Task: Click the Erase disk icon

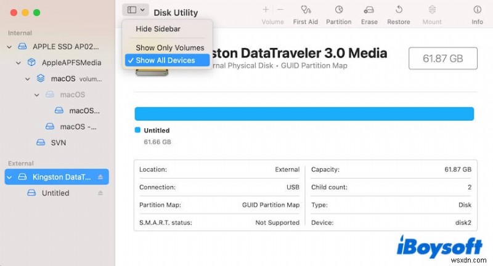Action: pyautogui.click(x=369, y=10)
